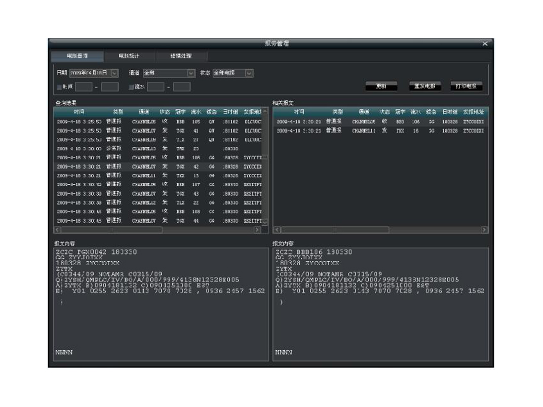This screenshot has width=543, height=407.
Task: Focus the 流水 end input field
Action: pos(182,87)
